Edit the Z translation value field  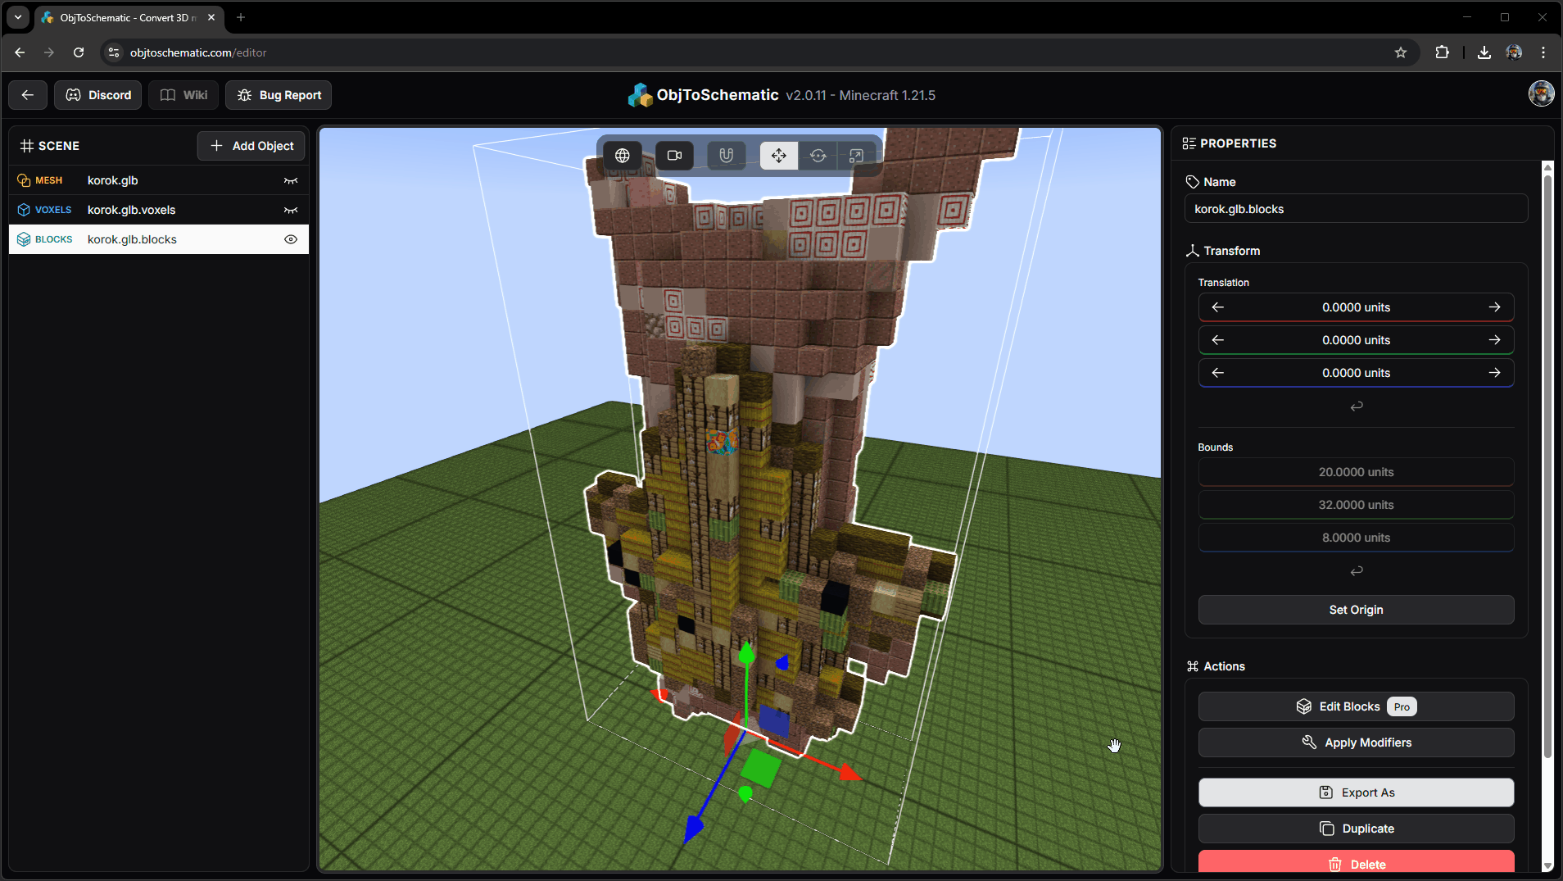click(x=1356, y=373)
